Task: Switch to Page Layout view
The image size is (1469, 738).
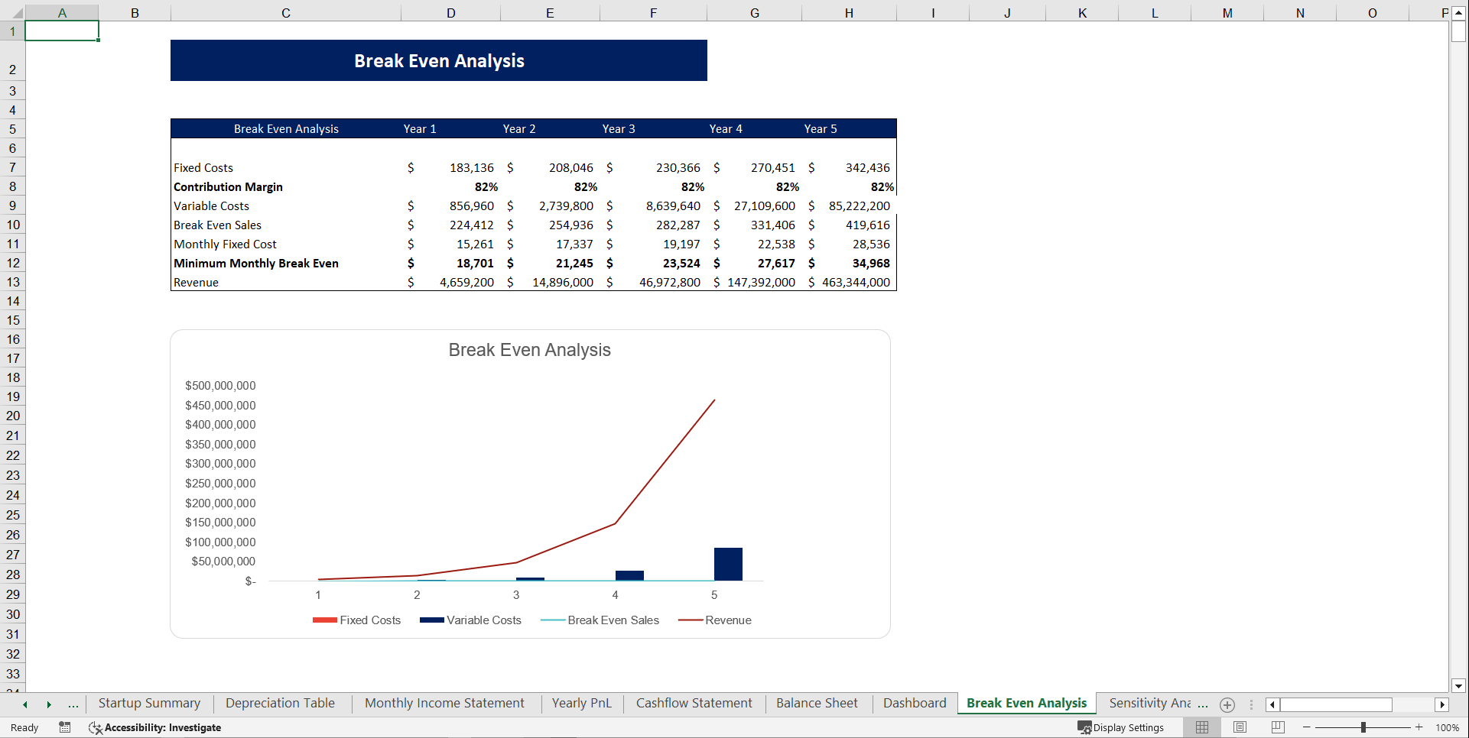Action: click(1240, 727)
